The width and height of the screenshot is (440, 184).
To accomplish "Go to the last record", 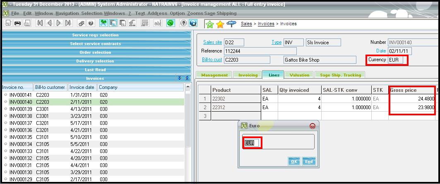I will (x=68, y=23).
